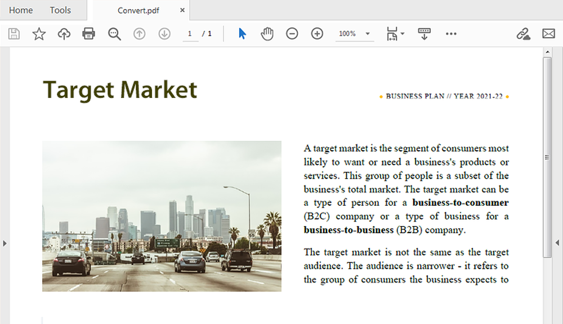Send file by email envelope icon

(x=548, y=34)
